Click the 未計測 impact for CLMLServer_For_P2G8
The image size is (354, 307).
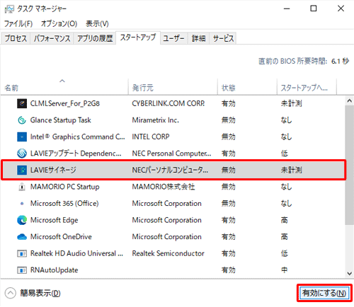(x=291, y=103)
